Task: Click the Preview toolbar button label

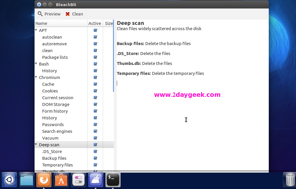Action: pos(52,14)
